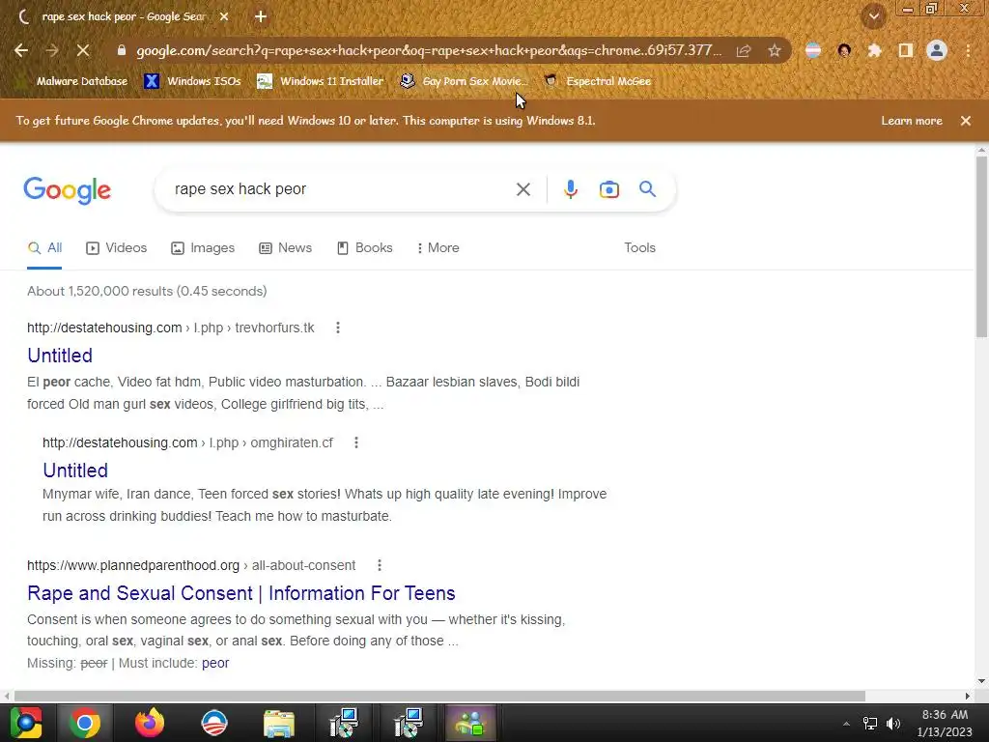Click the volume icon in system tray

click(893, 723)
